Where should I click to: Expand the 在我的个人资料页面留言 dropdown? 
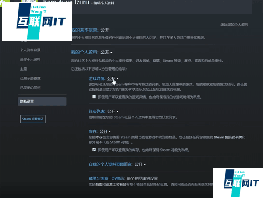point(140,164)
